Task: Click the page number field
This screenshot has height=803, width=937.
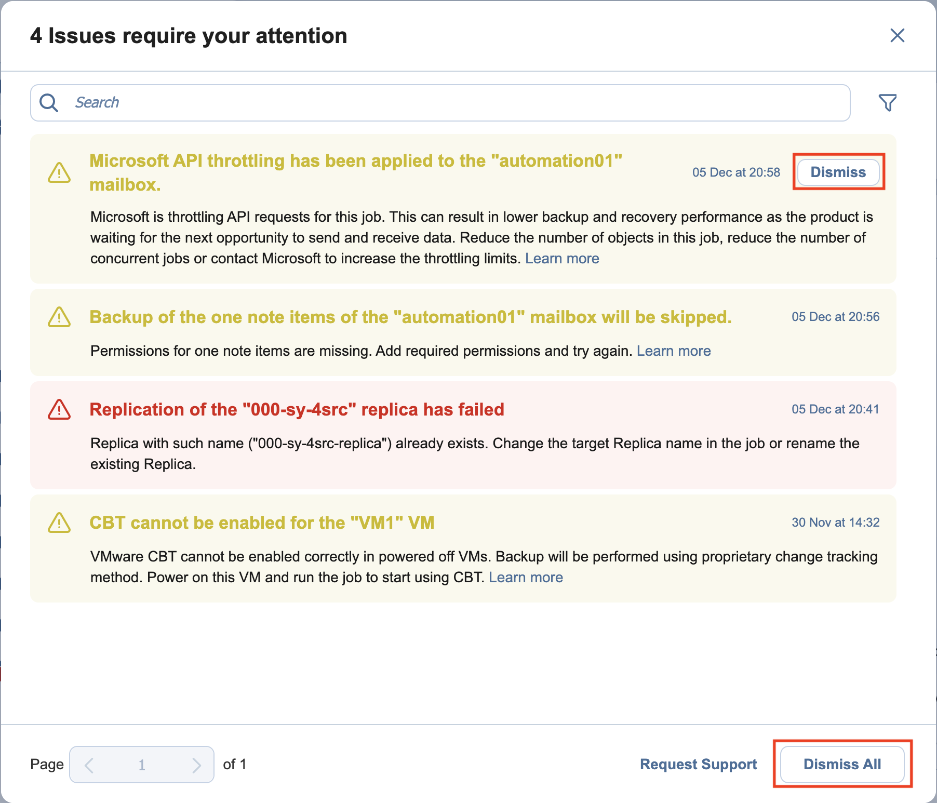Action: tap(142, 765)
